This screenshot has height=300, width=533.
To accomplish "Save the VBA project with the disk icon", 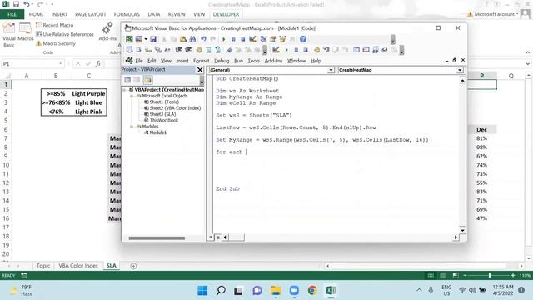I will click(x=153, y=39).
